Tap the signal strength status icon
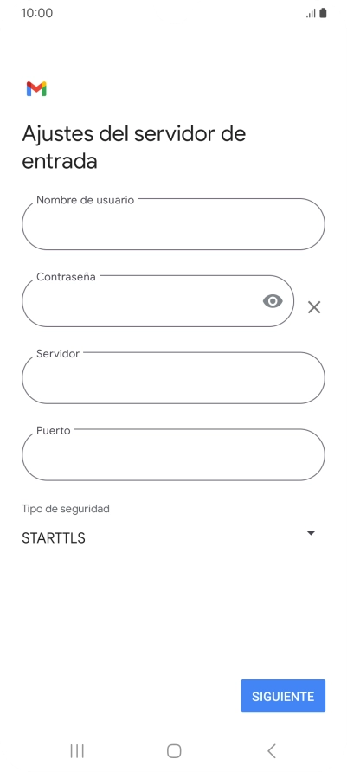 click(x=311, y=13)
